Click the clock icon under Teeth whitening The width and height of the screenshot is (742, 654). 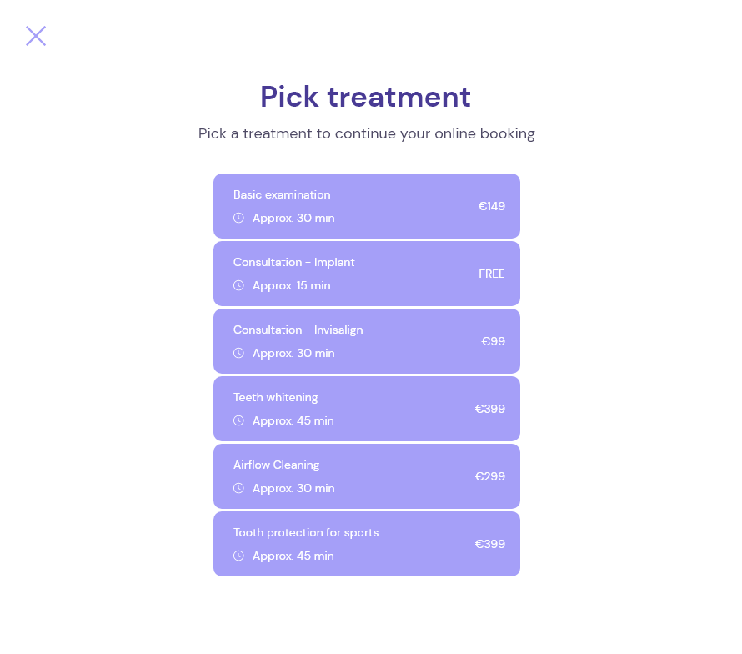(x=238, y=420)
